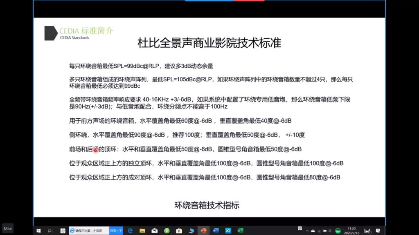
Task: Click the cloud icon in the system tray
Action: pyautogui.click(x=313, y=231)
